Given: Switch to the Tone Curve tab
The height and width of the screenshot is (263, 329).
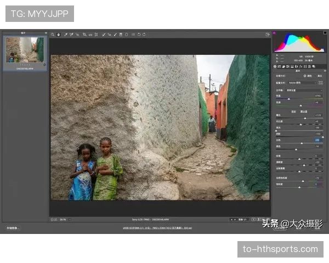Looking at the screenshot, I should 279,66.
